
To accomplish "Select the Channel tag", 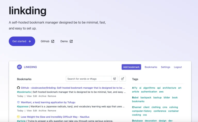I will (137, 107).
